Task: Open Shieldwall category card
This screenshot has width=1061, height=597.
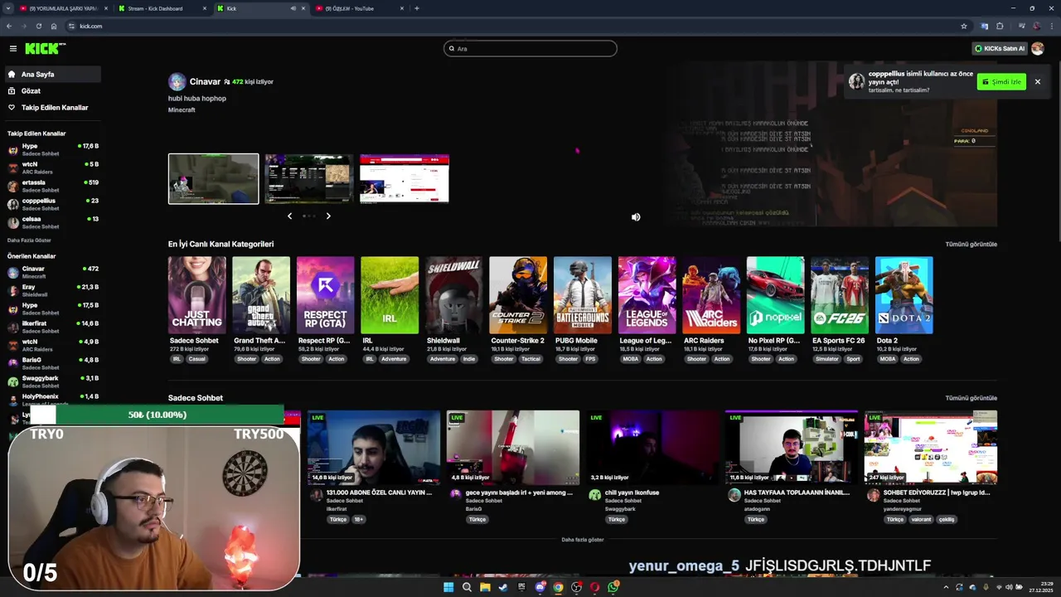Action: (453, 295)
